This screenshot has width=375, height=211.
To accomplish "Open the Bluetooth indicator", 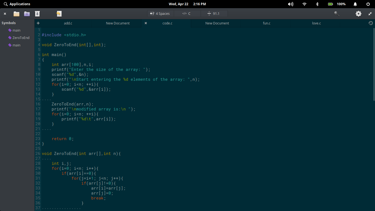I will [317, 4].
